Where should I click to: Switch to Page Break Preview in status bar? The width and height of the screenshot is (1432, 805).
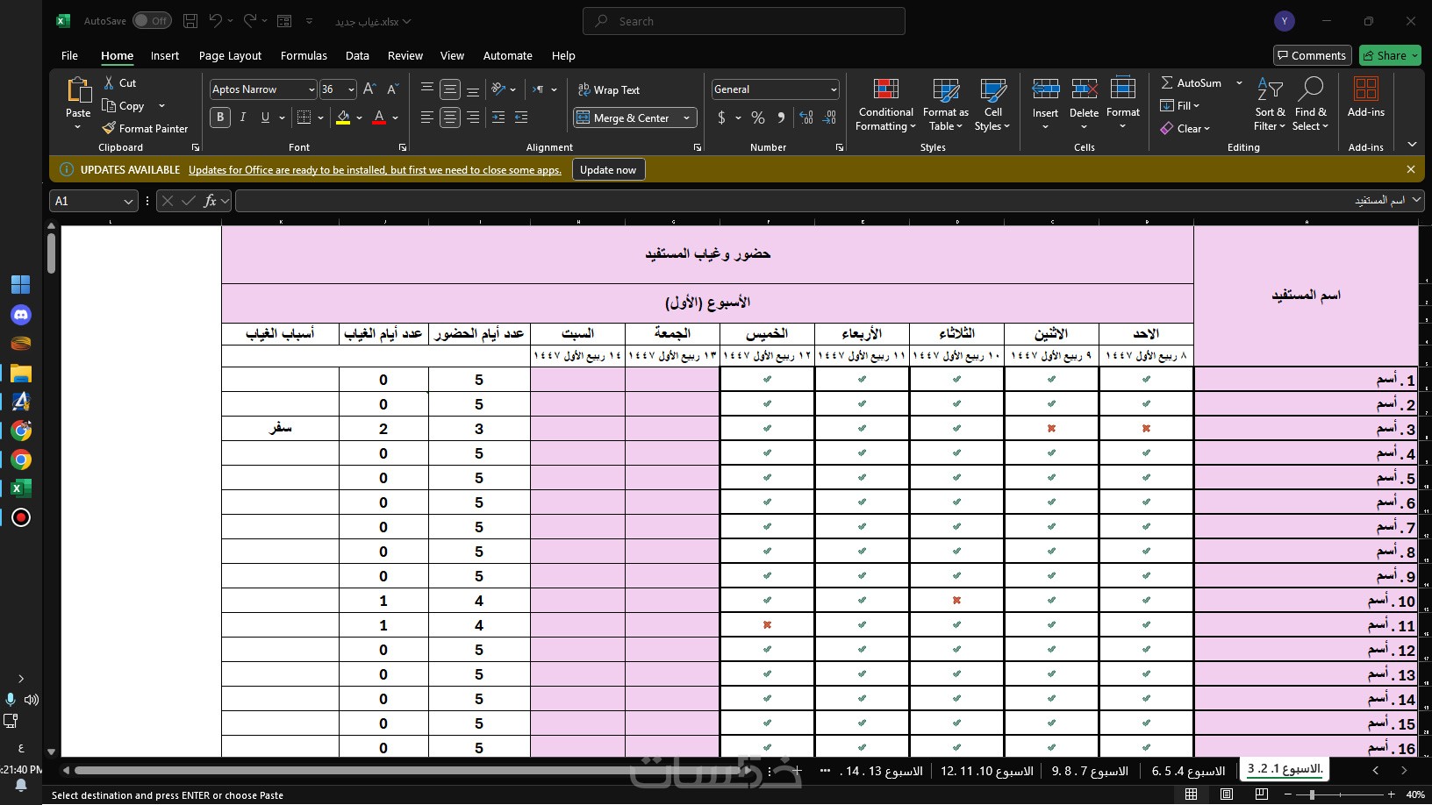pos(1262,794)
